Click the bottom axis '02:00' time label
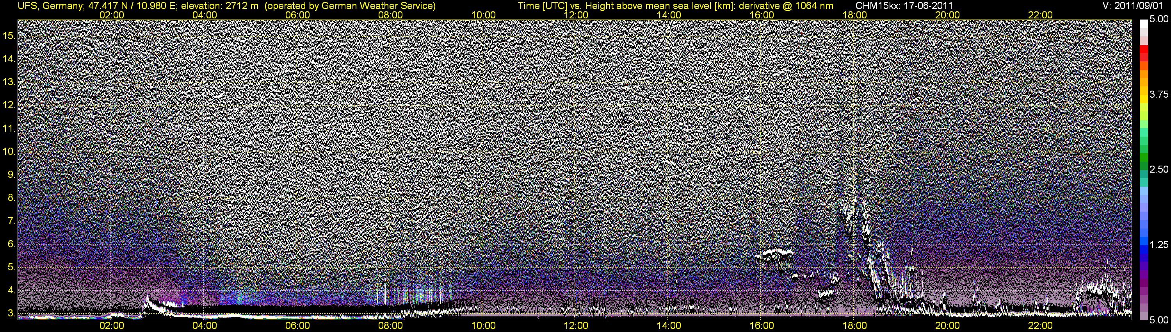Screen dimensions: 1171x332 (111, 326)
